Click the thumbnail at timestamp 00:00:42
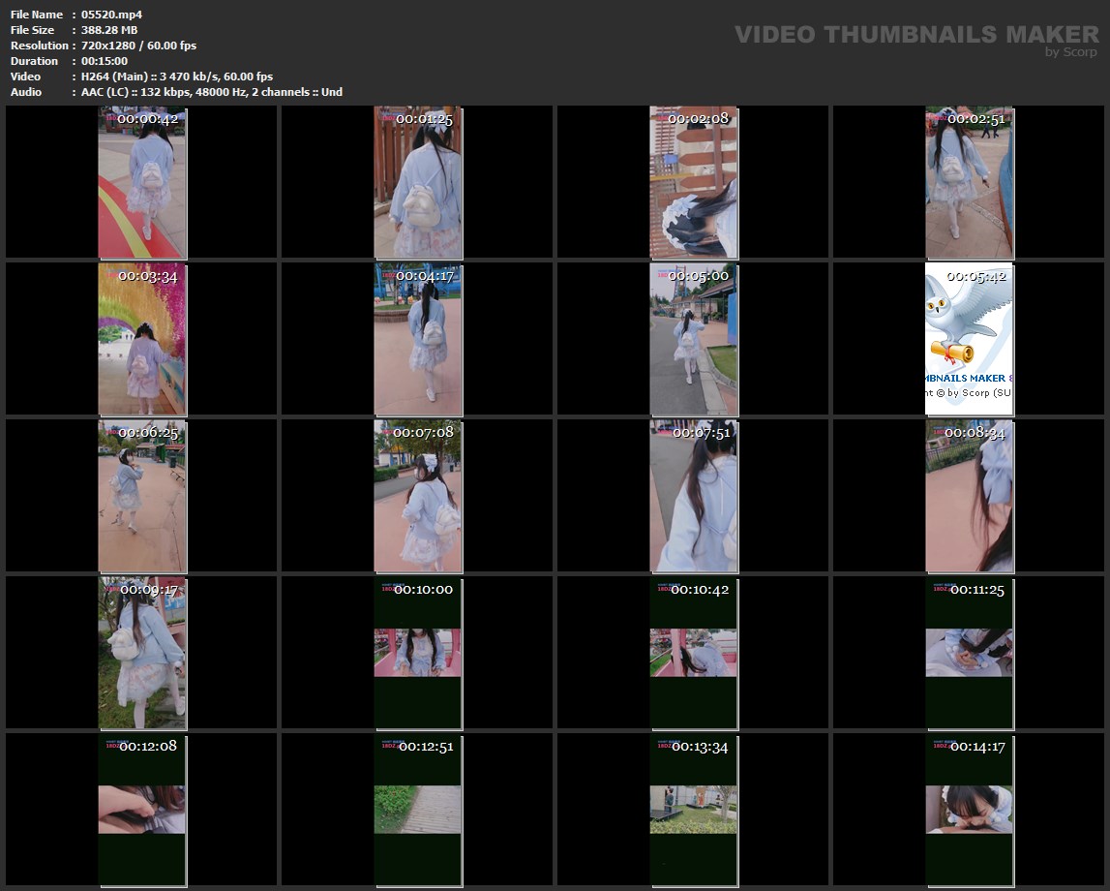The height and width of the screenshot is (891, 1110). (x=141, y=182)
